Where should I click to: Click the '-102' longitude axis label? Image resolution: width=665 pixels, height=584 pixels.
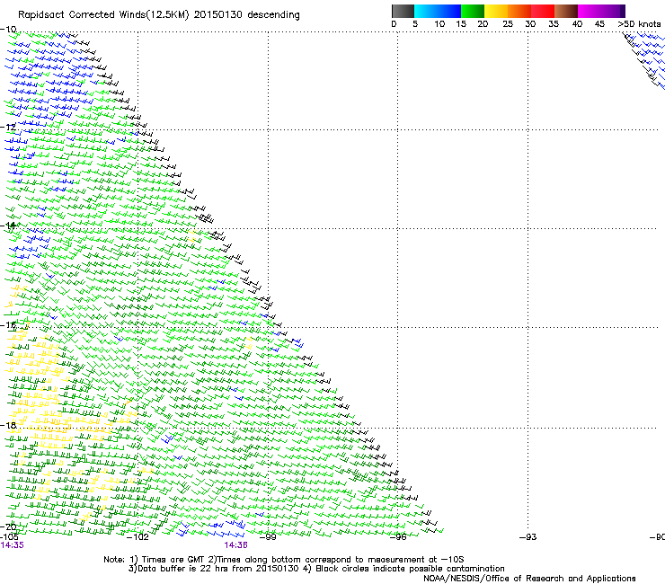click(x=137, y=537)
